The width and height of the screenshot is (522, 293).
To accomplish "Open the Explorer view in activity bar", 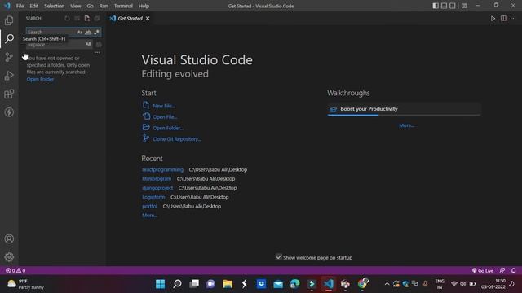I will click(x=9, y=20).
